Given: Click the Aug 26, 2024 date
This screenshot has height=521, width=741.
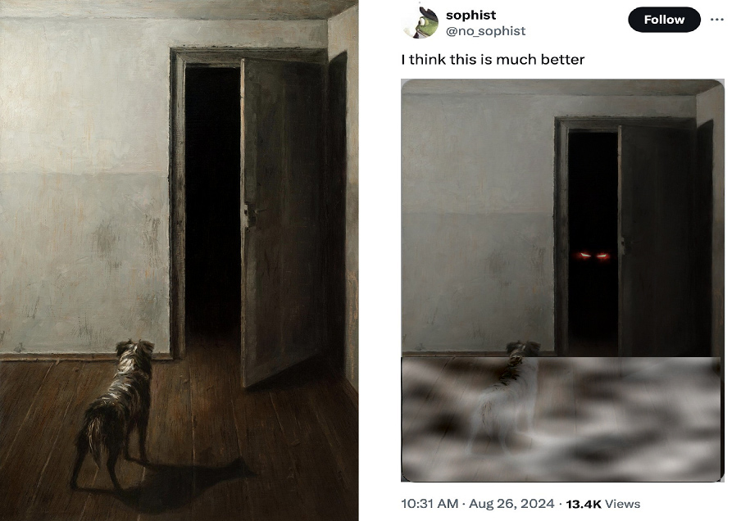Looking at the screenshot, I should click(511, 504).
